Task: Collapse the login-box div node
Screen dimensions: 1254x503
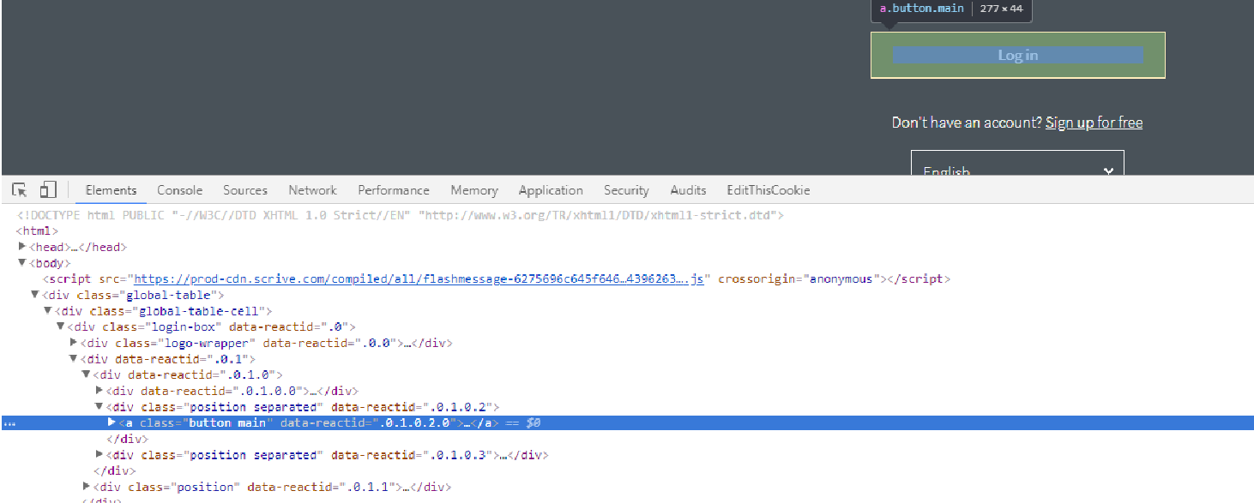Action: point(61,326)
